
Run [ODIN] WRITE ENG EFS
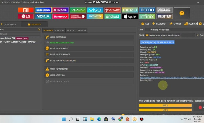pos(89,48)
